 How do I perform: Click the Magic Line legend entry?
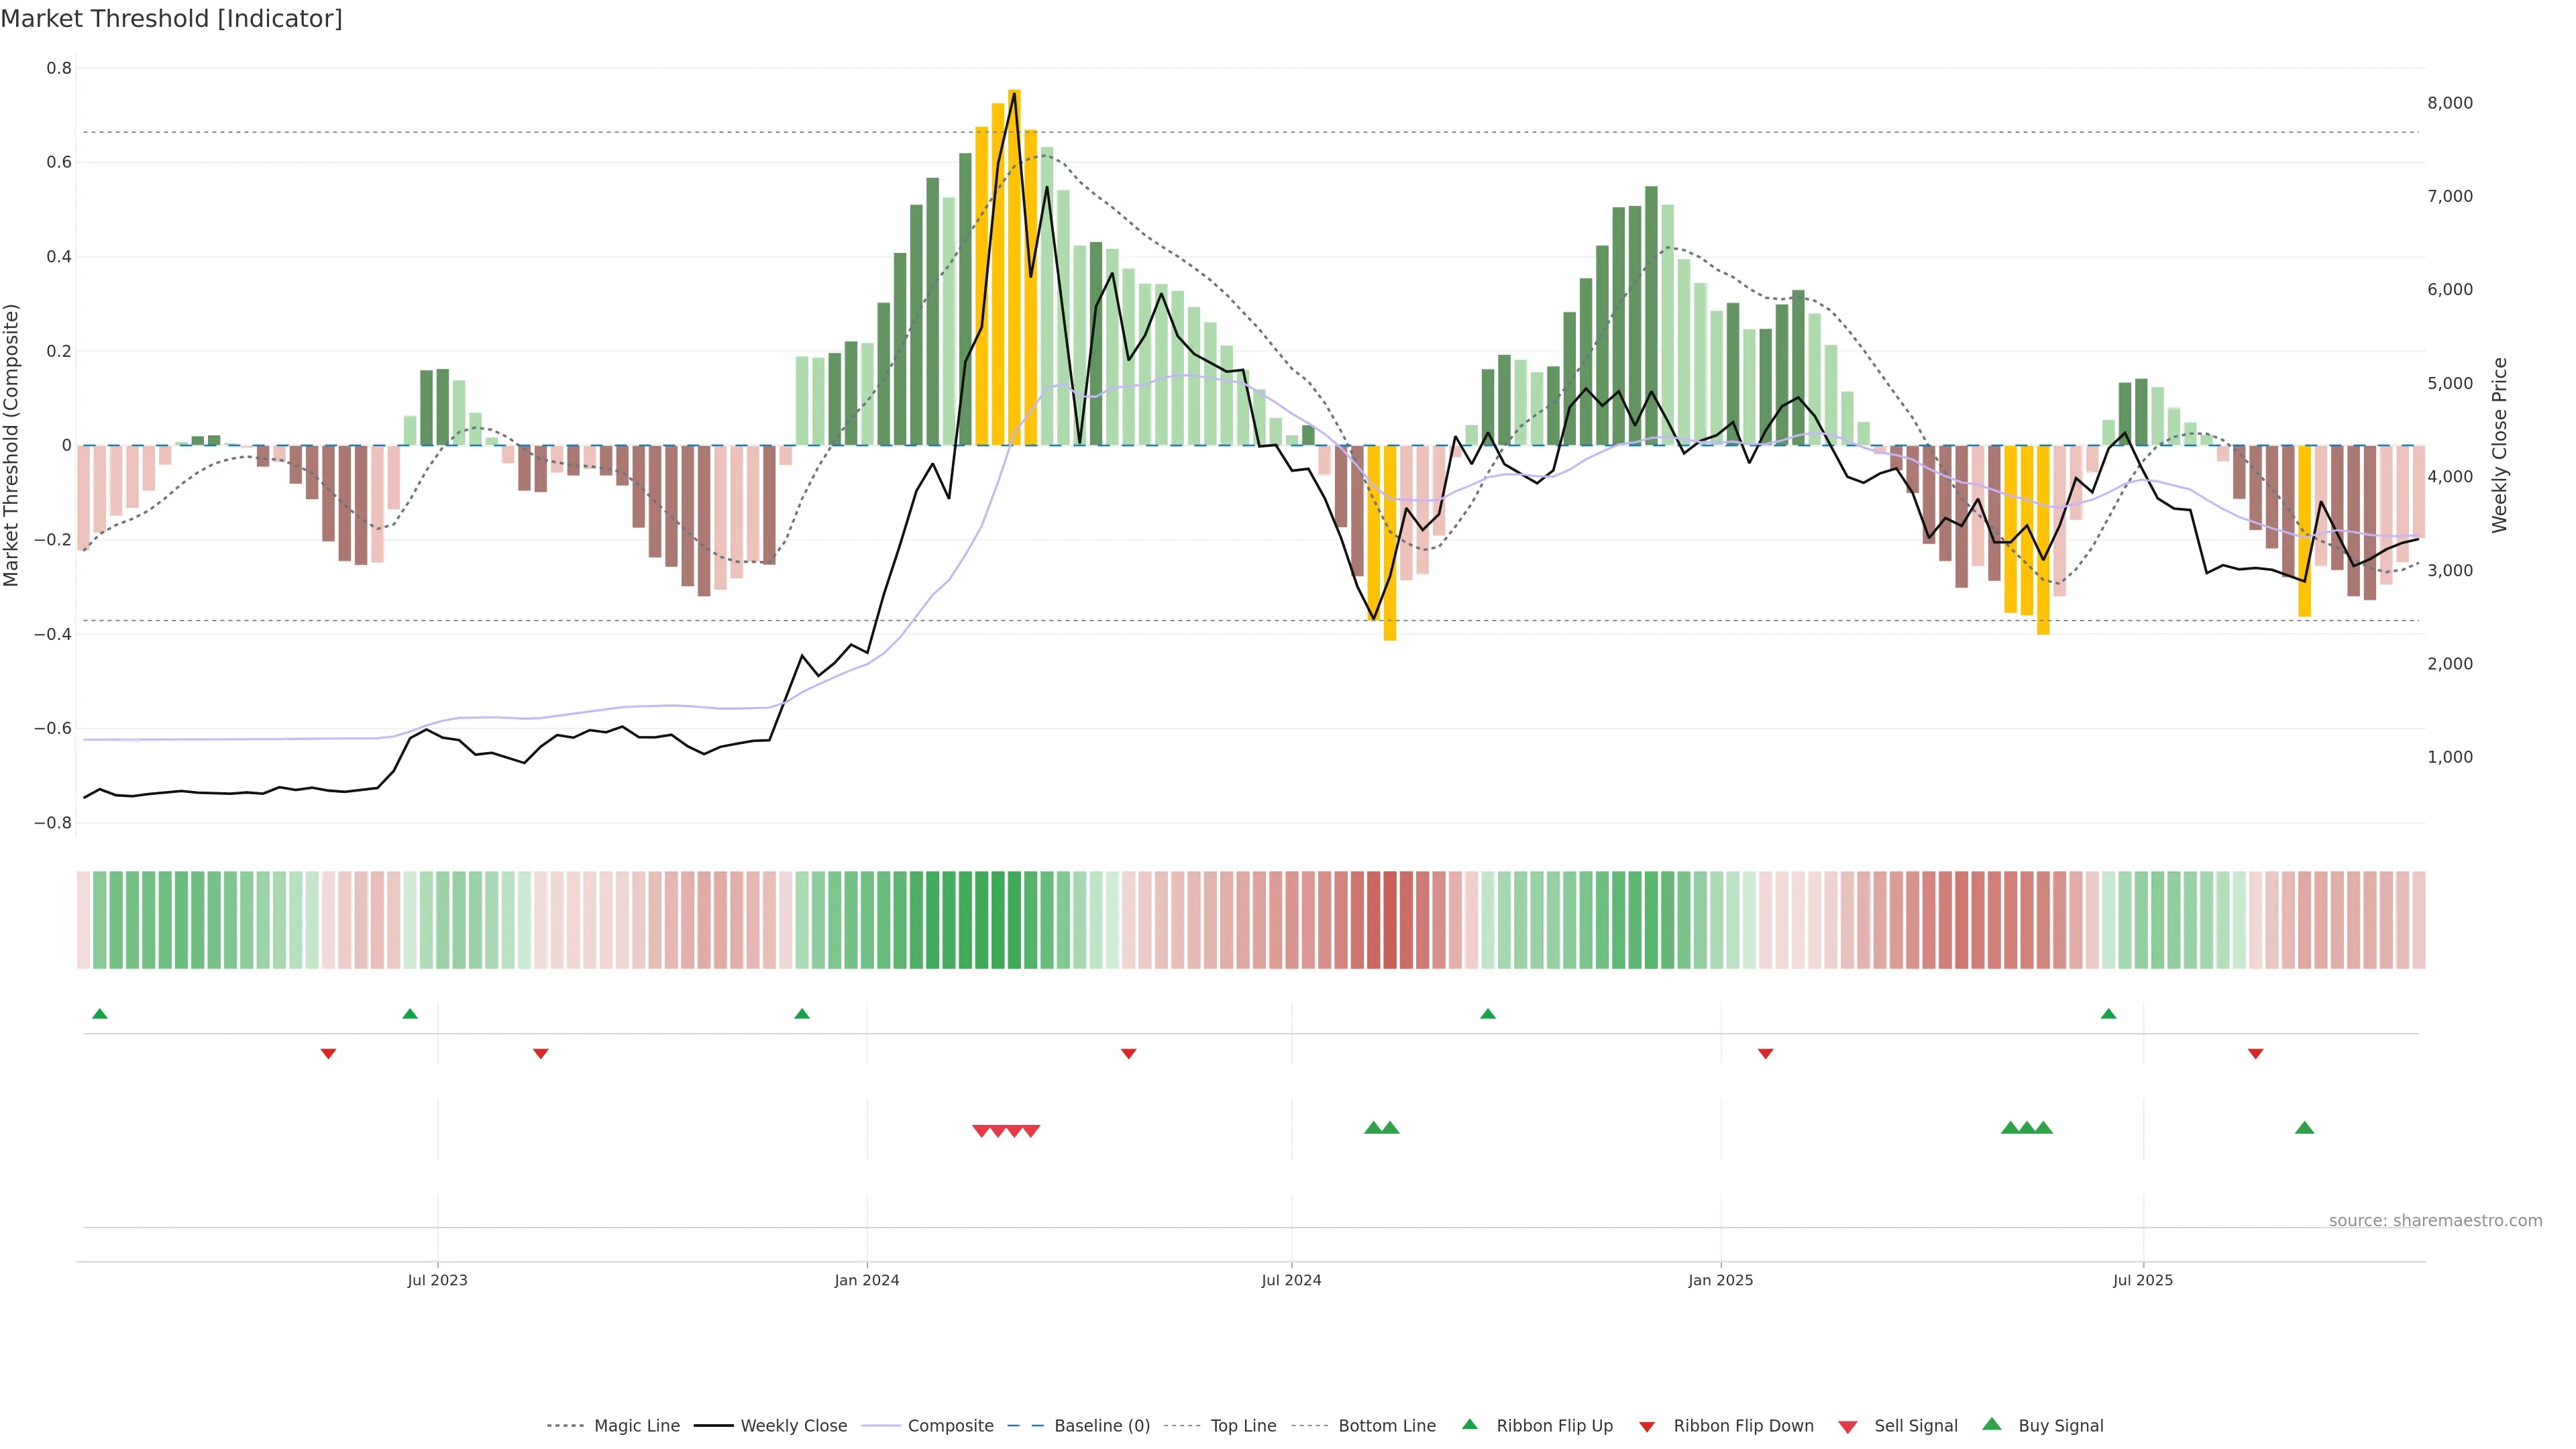[x=636, y=1426]
